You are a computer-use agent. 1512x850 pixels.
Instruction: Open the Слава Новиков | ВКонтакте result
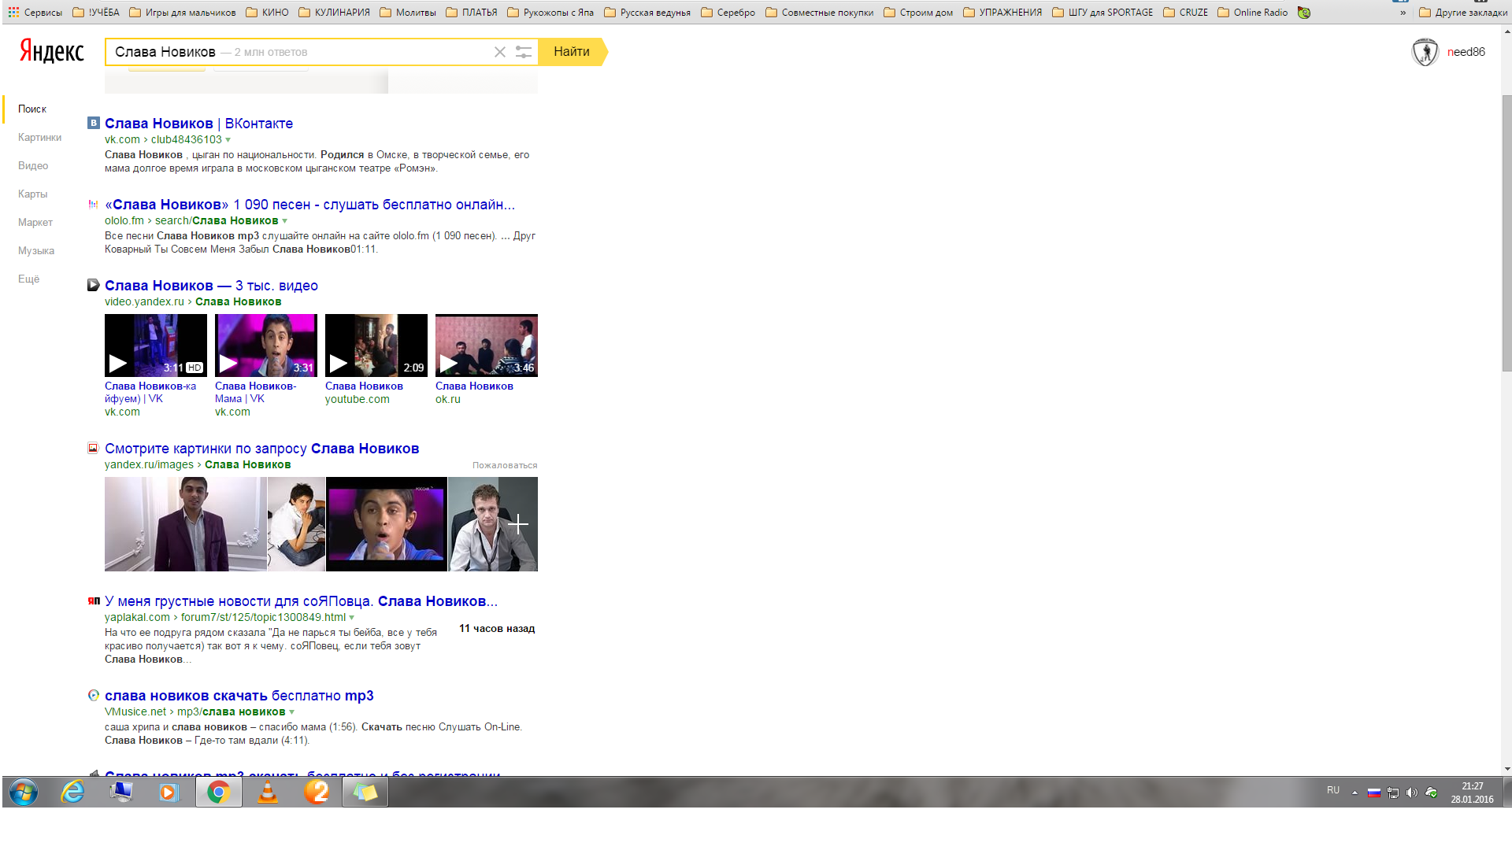tap(198, 124)
